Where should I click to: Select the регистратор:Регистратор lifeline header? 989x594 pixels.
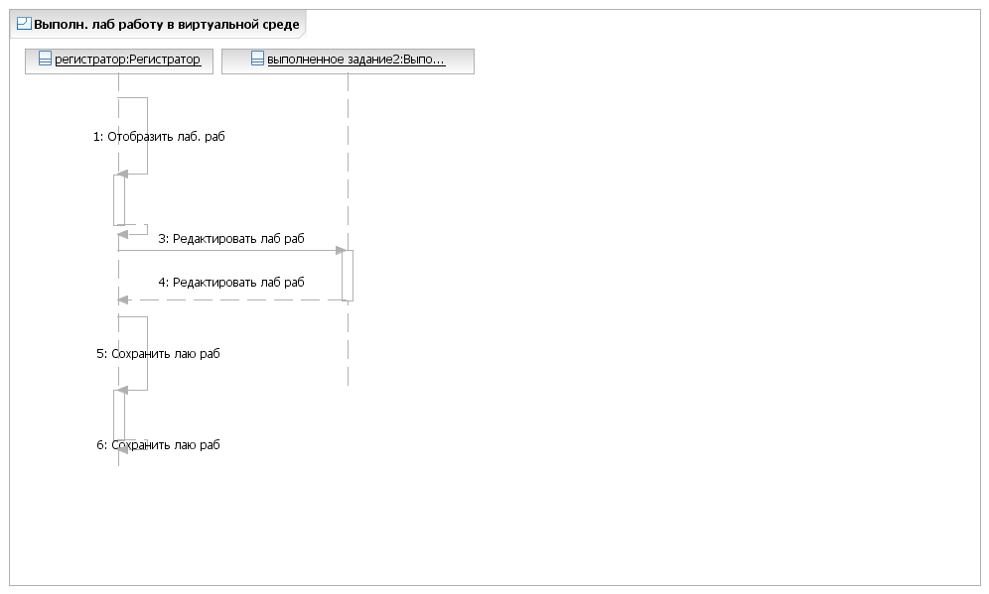pyautogui.click(x=119, y=61)
